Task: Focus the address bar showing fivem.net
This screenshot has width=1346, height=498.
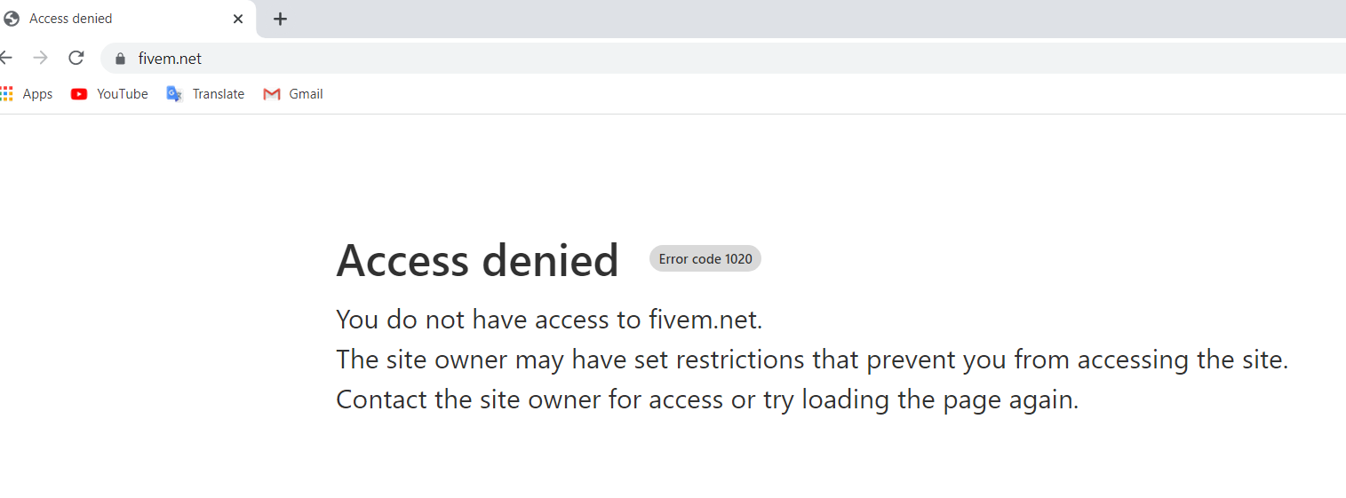Action: click(533, 59)
